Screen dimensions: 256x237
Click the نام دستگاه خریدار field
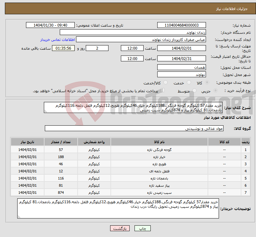(133, 32)
